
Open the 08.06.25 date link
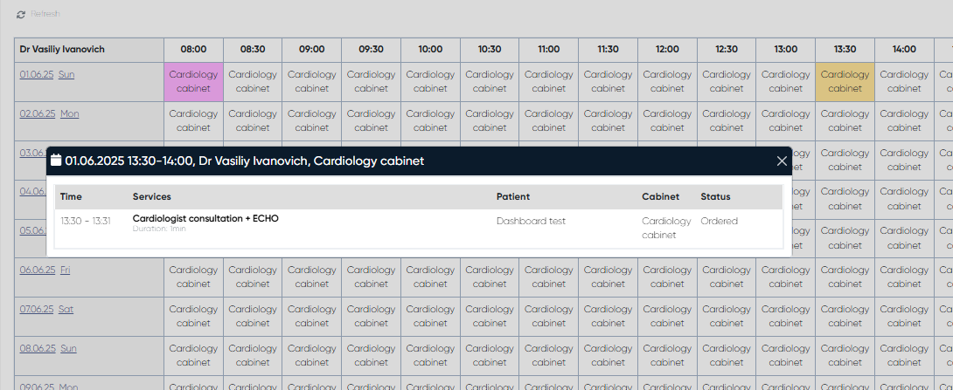click(x=38, y=349)
